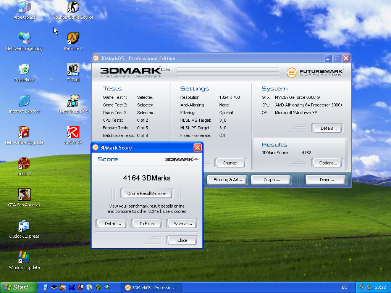
Task: Click the disc globe quick launch icon
Action: [89, 287]
